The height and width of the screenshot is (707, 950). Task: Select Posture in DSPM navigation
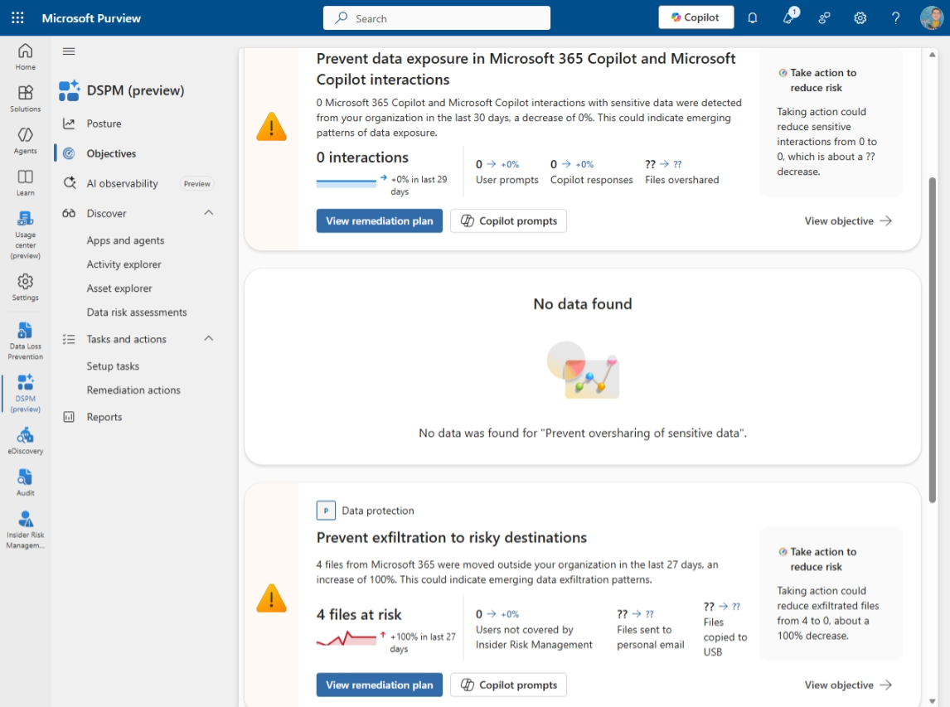pos(104,123)
